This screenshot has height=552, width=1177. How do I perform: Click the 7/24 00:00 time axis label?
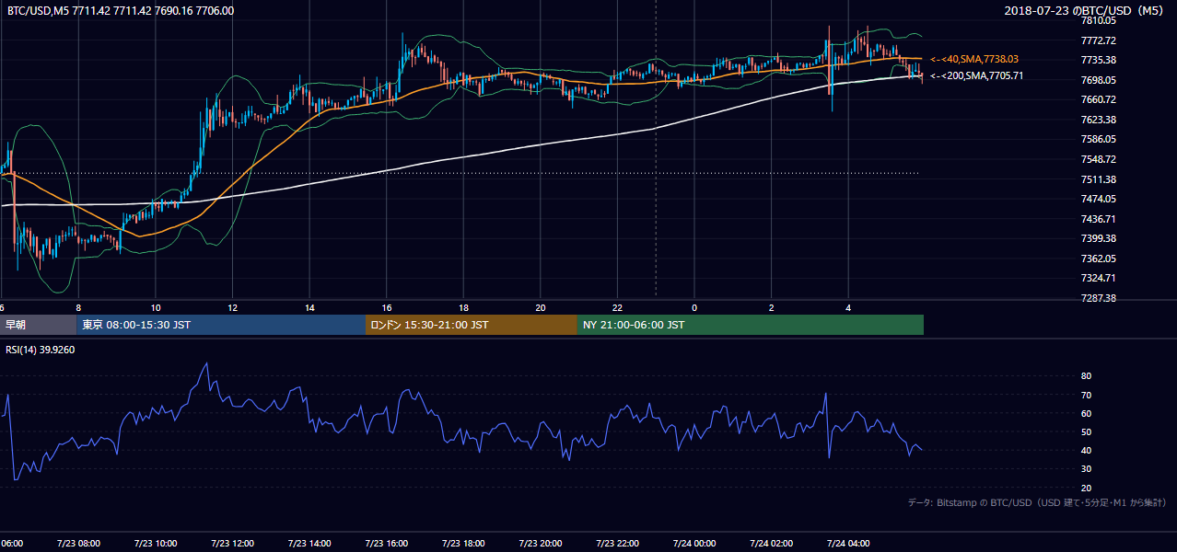click(x=694, y=543)
